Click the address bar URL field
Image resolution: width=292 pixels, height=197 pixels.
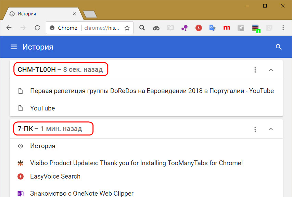point(102,28)
